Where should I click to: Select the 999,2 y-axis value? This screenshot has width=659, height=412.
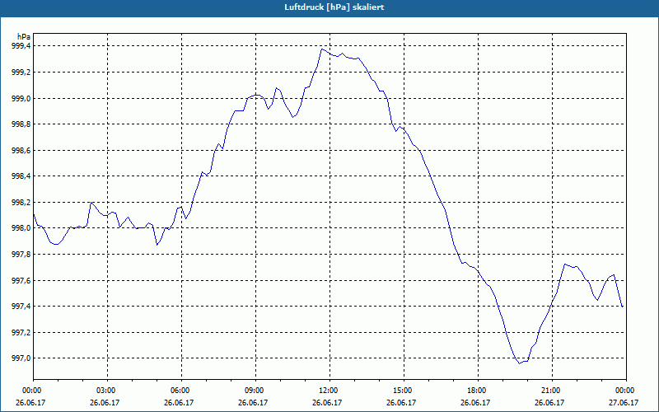[21, 73]
